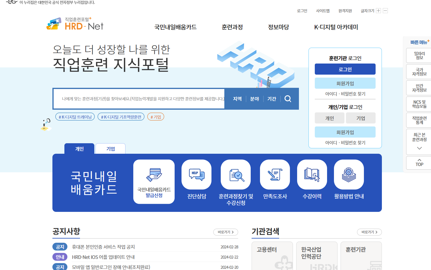Open the 수강이력 book icon
Image resolution: width=431 pixels, height=270 pixels.
pyautogui.click(x=312, y=174)
